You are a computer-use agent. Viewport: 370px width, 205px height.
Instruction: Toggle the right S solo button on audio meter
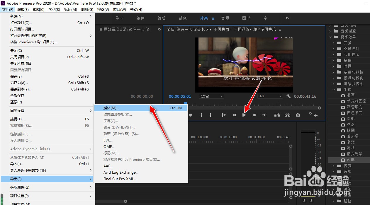pyautogui.click(x=311, y=201)
